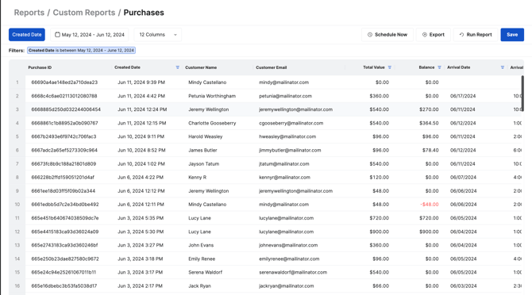The image size is (532, 295).
Task: Click Charlotte Gooseberry customer name
Action: point(212,123)
